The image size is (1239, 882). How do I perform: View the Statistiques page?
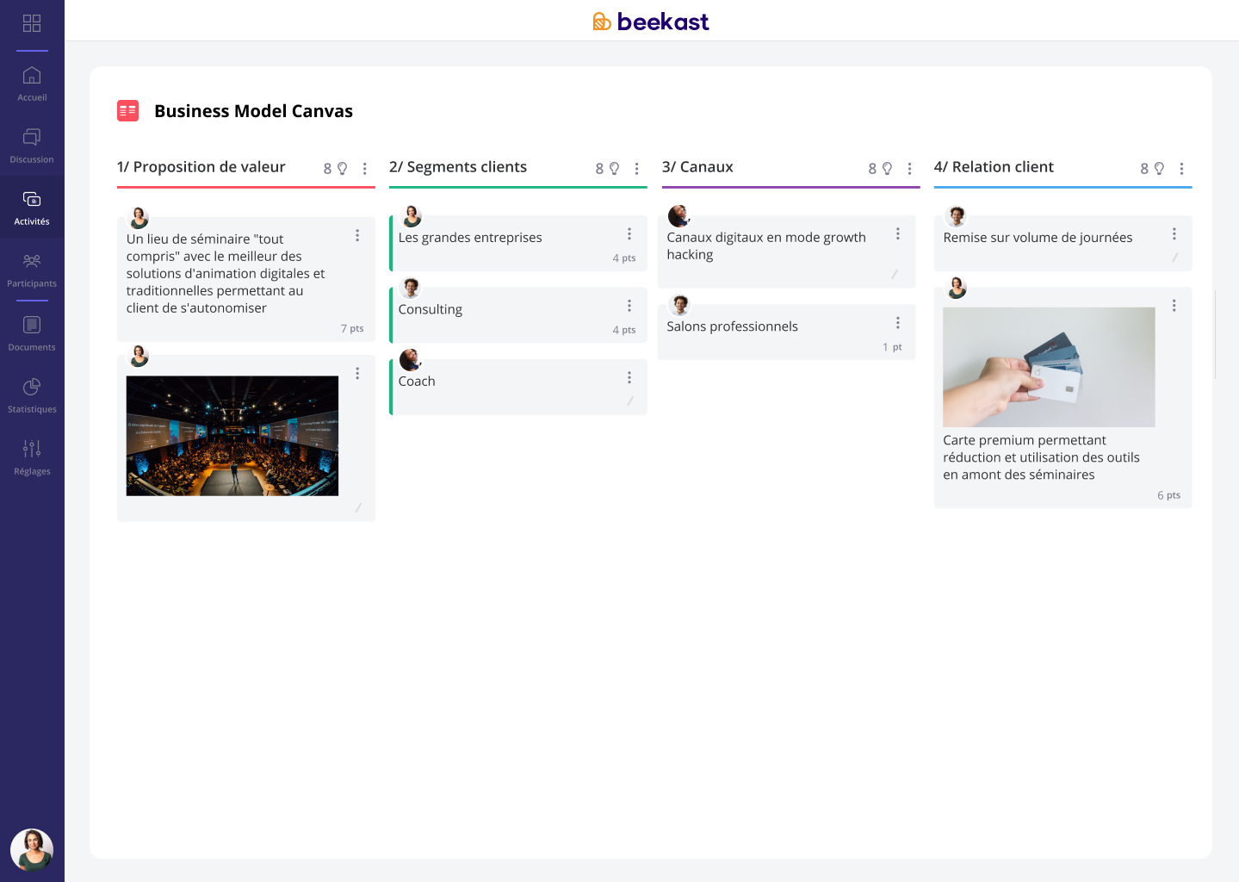(x=31, y=394)
